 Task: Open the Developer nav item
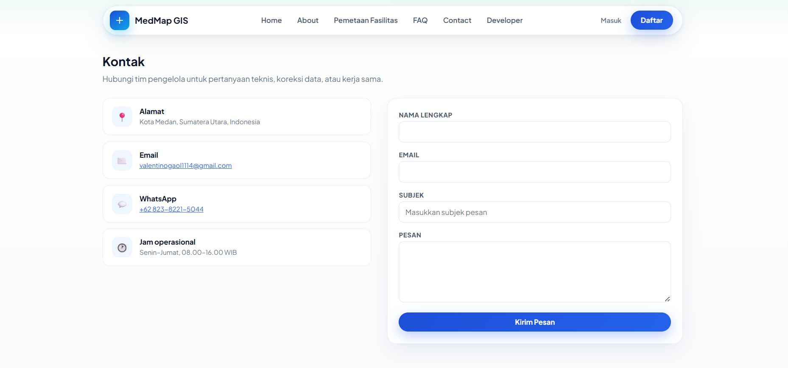pyautogui.click(x=505, y=20)
